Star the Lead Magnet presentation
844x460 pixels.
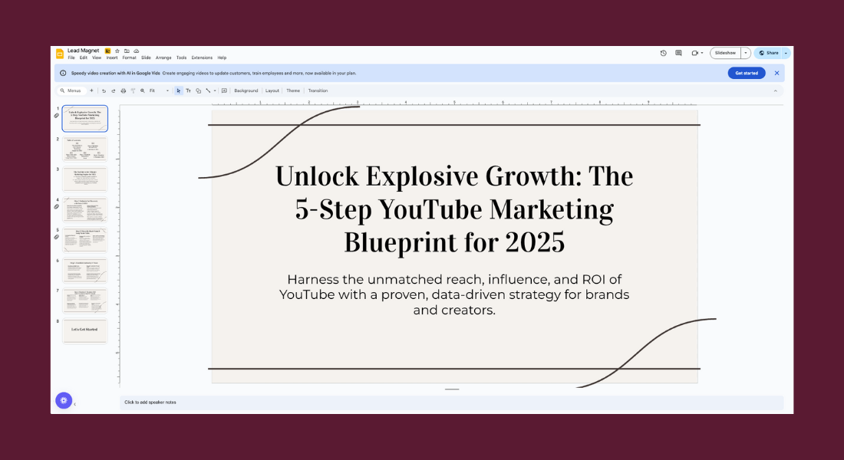117,51
